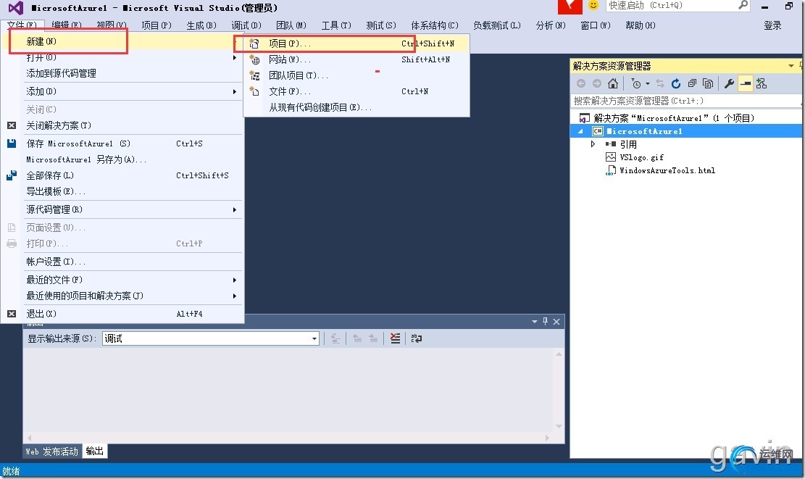Open the Pending Changes Filter dropdown arrow
This screenshot has height=479, width=805.
pos(647,83)
